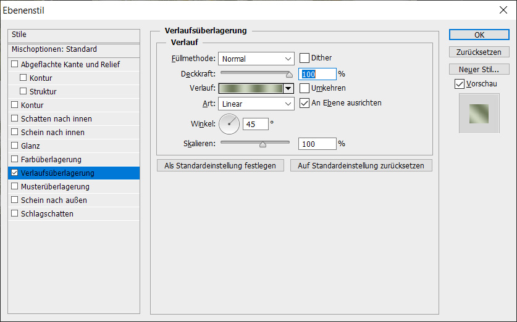Open the Art dropdown set to Linear
Screen dimensions: 517x322
[x=256, y=104]
